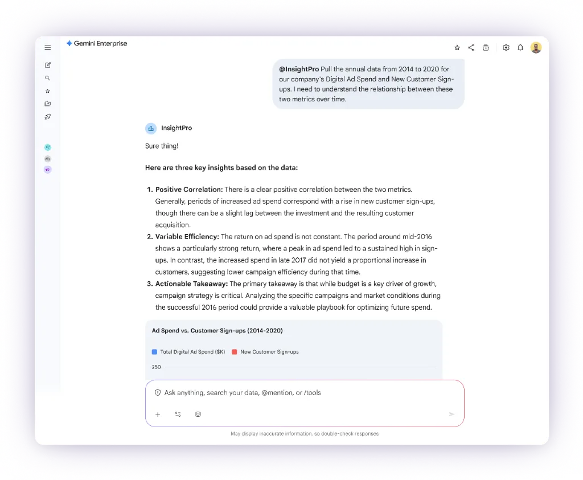The height and width of the screenshot is (480, 583).
Task: Click the plus attach button
Action: 158,415
